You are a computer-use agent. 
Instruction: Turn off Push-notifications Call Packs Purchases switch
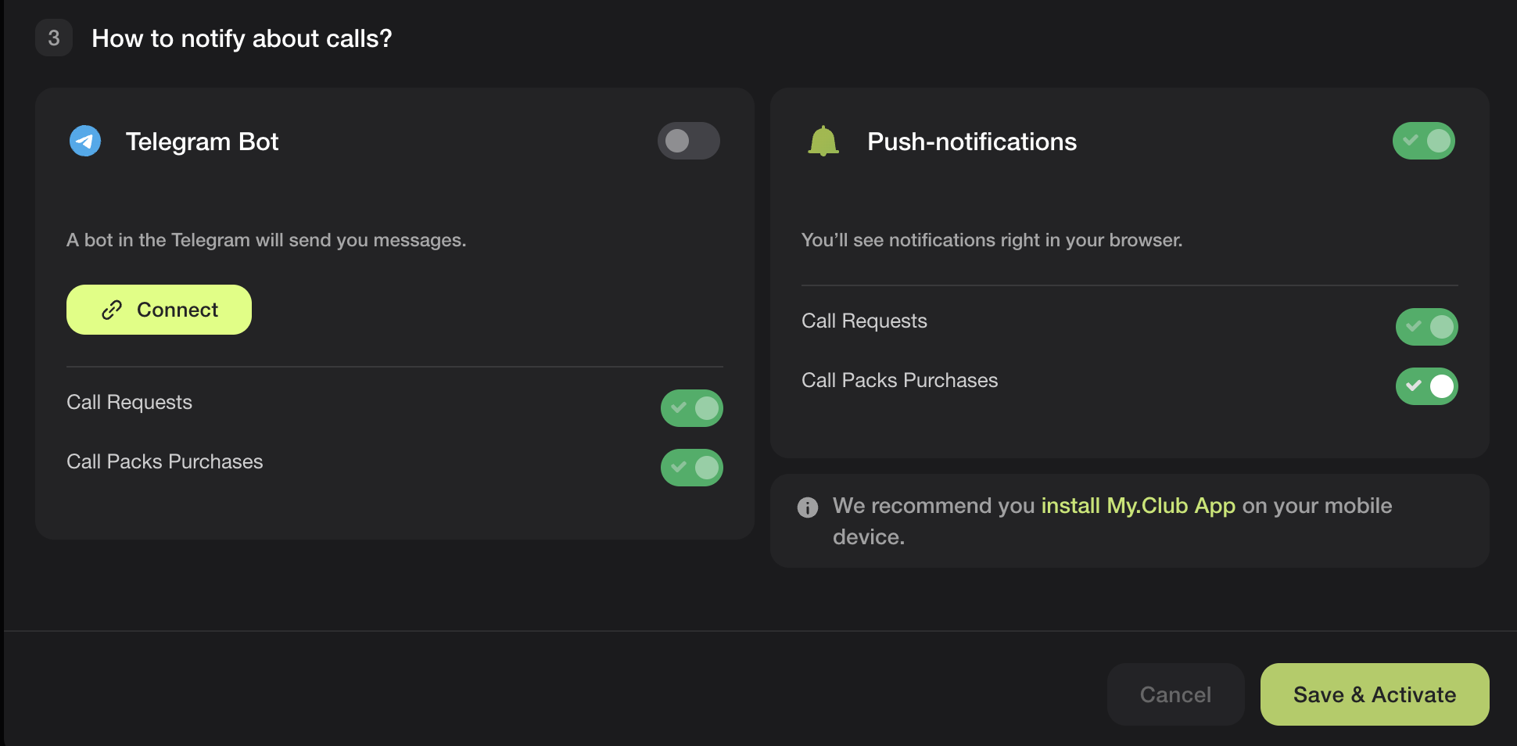click(1426, 386)
